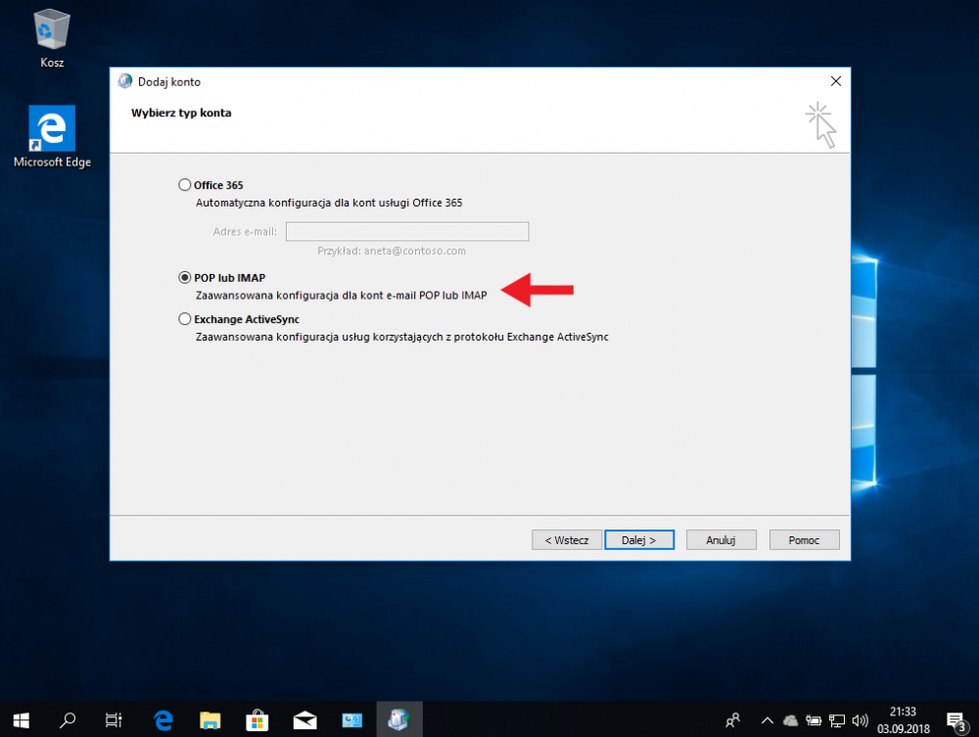Click the active mail setup taskbar icon
The width and height of the screenshot is (979, 737).
(399, 719)
